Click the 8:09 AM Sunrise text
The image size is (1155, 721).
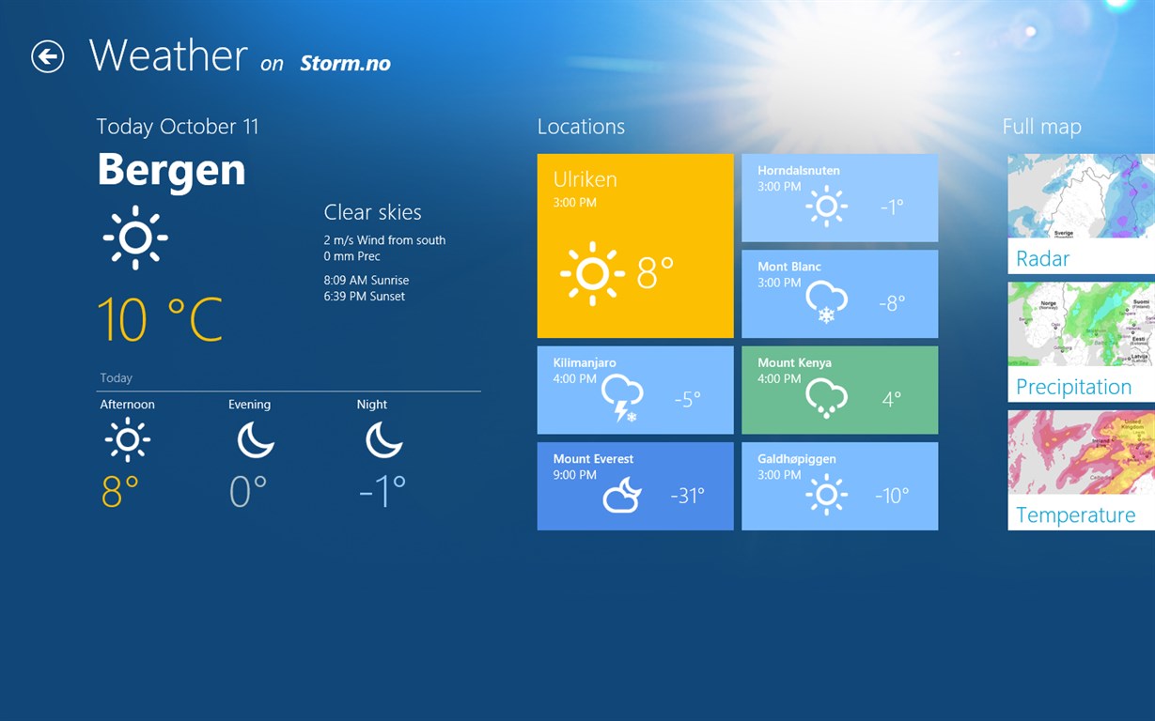(x=367, y=280)
